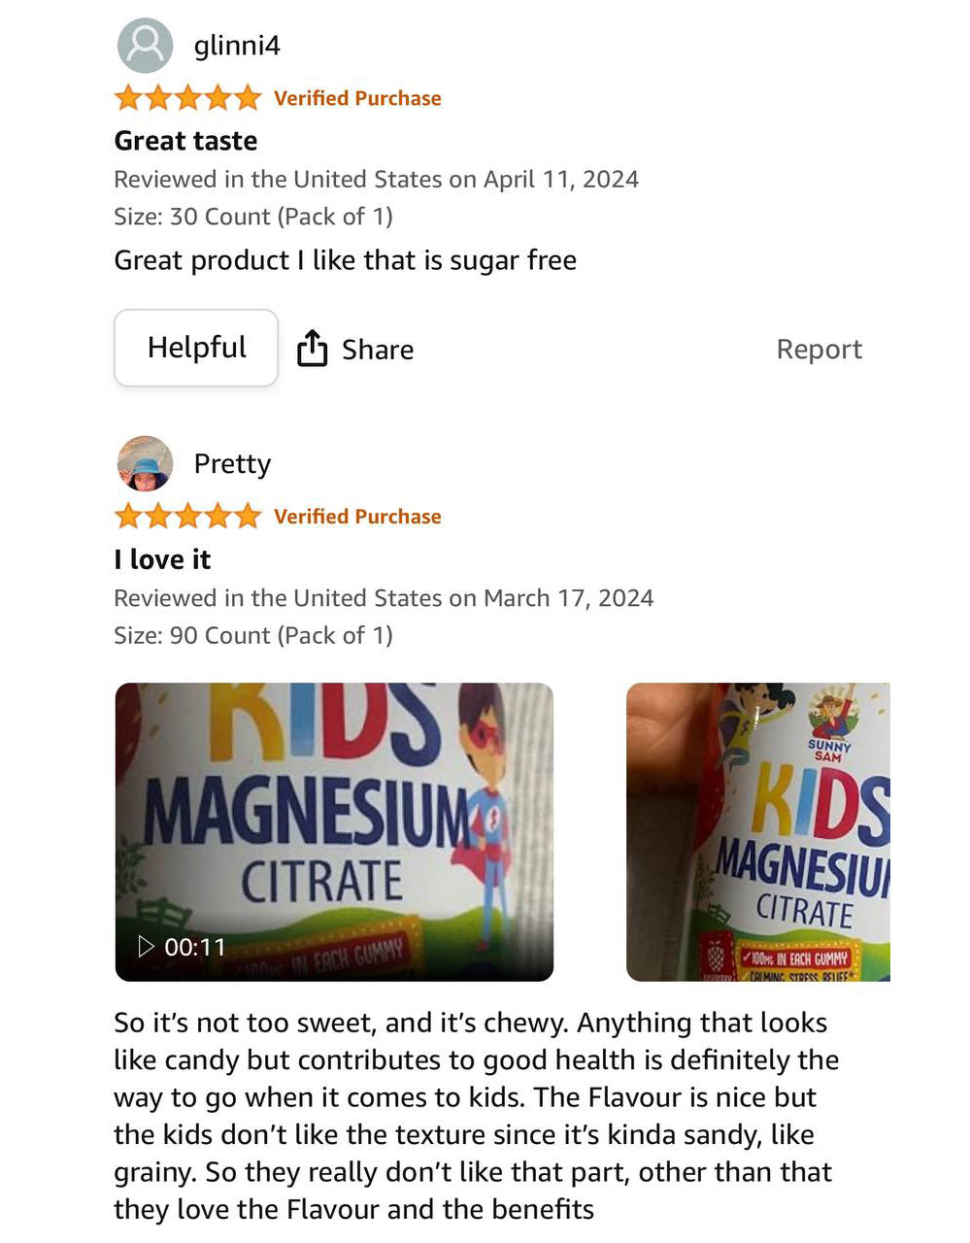Open the "Great taste" review title
Screen dimensions: 970x1243
point(185,141)
